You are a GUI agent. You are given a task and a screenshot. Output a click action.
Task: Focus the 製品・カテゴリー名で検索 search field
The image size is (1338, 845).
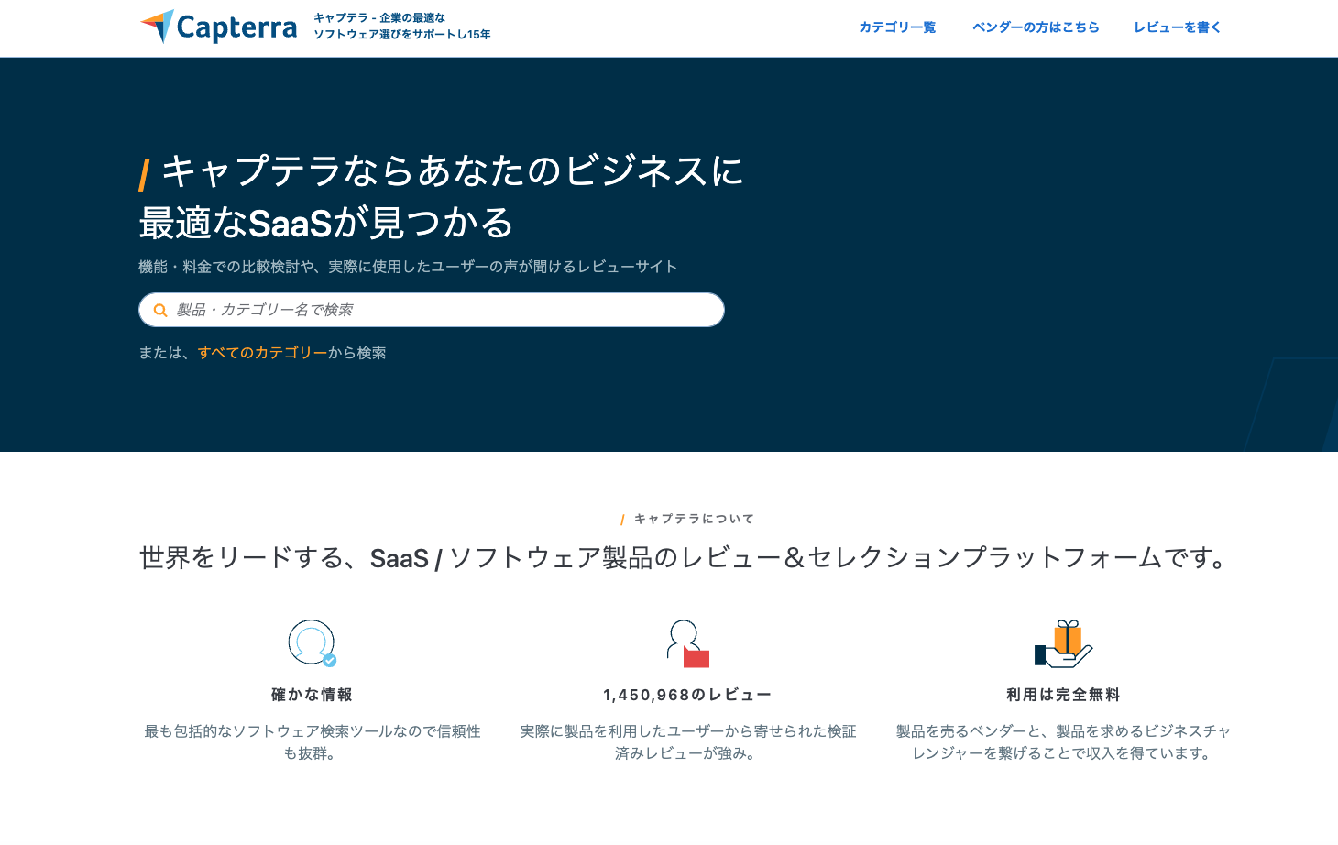[440, 310]
